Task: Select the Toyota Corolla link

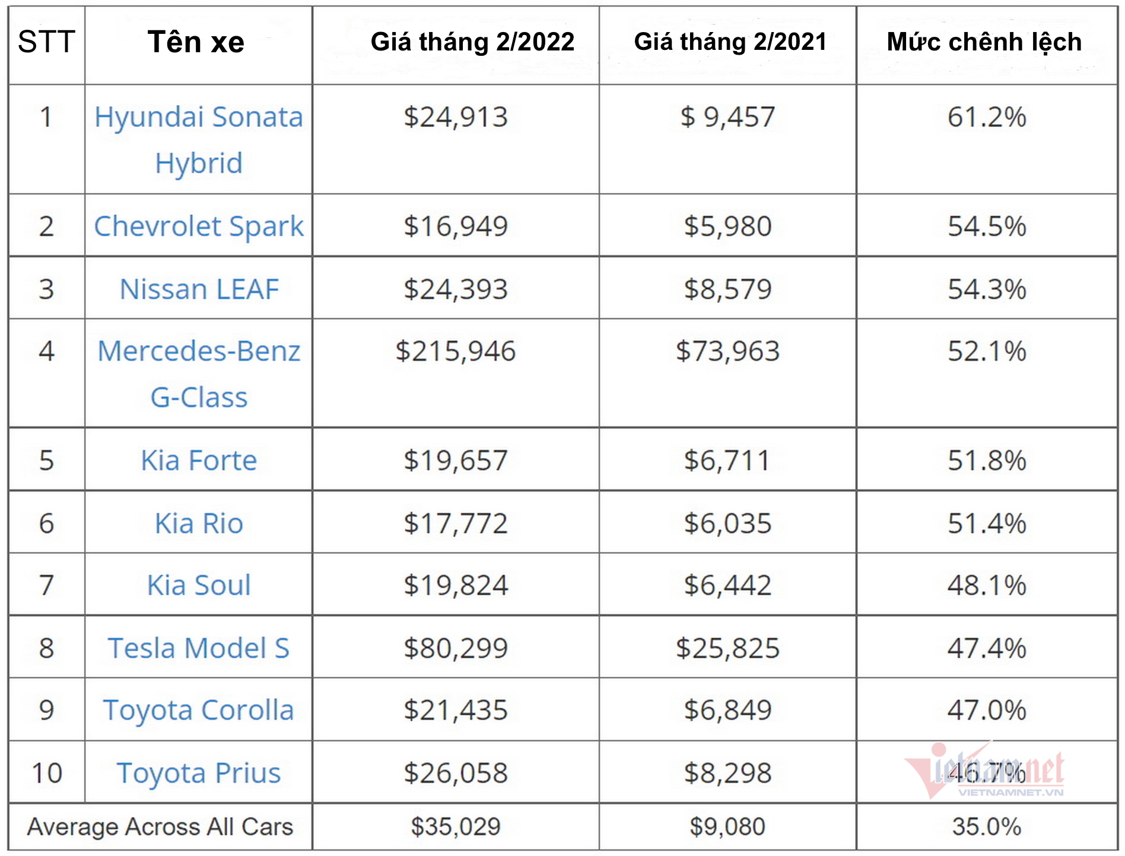Action: (x=199, y=711)
